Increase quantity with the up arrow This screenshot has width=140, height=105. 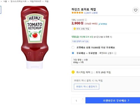tap(83, 99)
